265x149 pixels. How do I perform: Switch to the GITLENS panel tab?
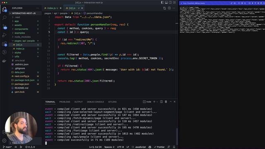112,102
